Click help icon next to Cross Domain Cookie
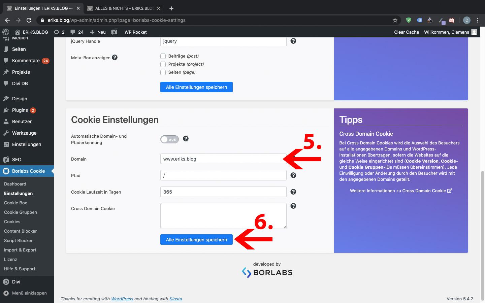The image size is (485, 303). 293,206
